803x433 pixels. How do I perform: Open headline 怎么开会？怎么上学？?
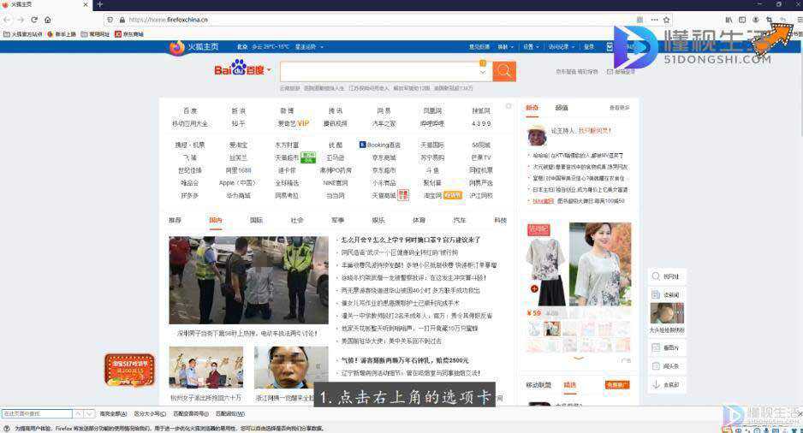pos(411,240)
